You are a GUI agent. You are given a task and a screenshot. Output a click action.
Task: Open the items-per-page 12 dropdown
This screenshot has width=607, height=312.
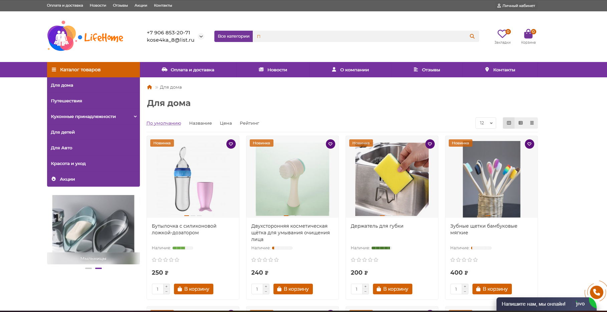point(486,123)
